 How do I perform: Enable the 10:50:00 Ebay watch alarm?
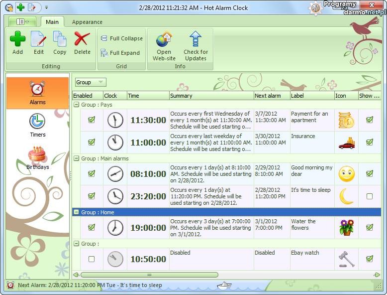[92, 259]
